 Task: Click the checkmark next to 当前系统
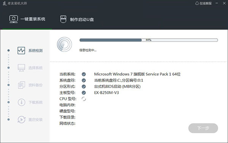pyautogui.click(x=84, y=74)
